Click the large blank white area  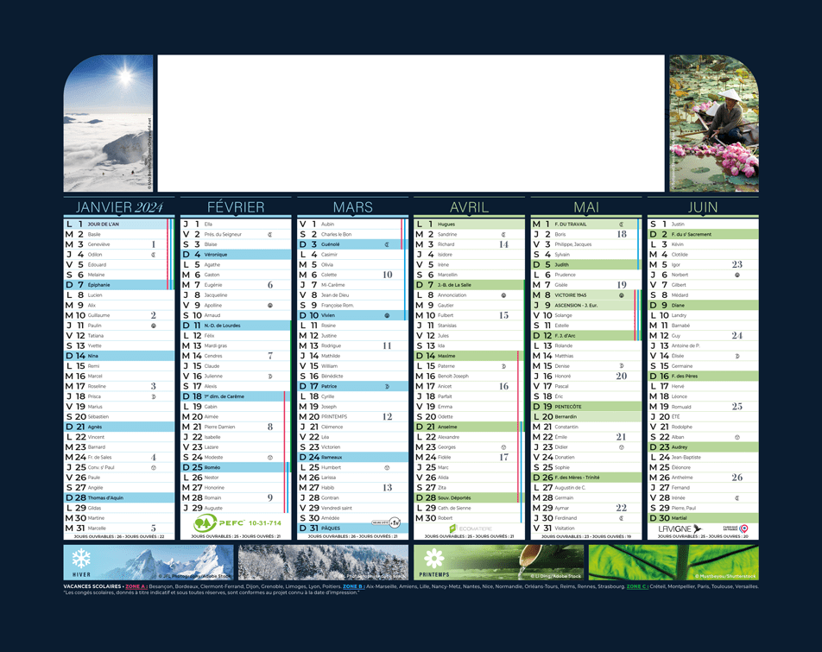click(411, 123)
